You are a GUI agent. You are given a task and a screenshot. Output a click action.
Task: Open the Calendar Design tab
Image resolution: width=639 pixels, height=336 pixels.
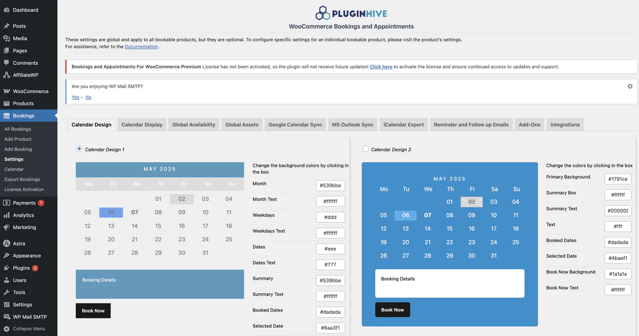pyautogui.click(x=91, y=125)
